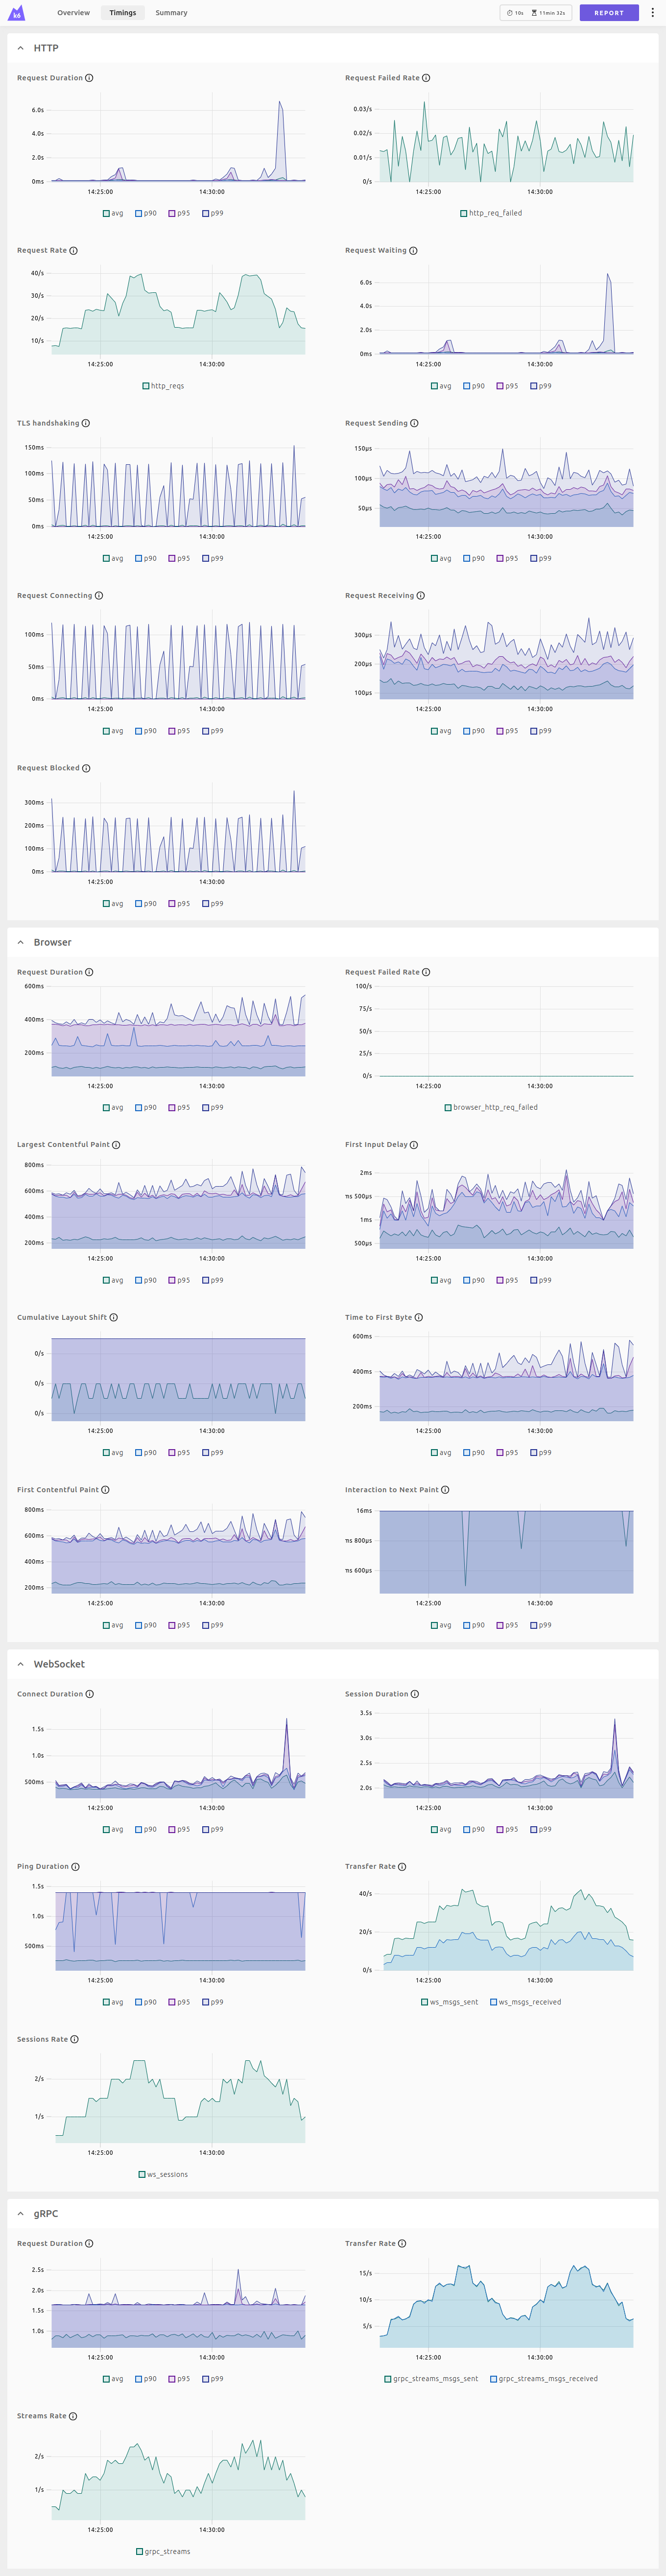
Task: Click the '11min 32s' elapsed time text
Action: tap(552, 13)
